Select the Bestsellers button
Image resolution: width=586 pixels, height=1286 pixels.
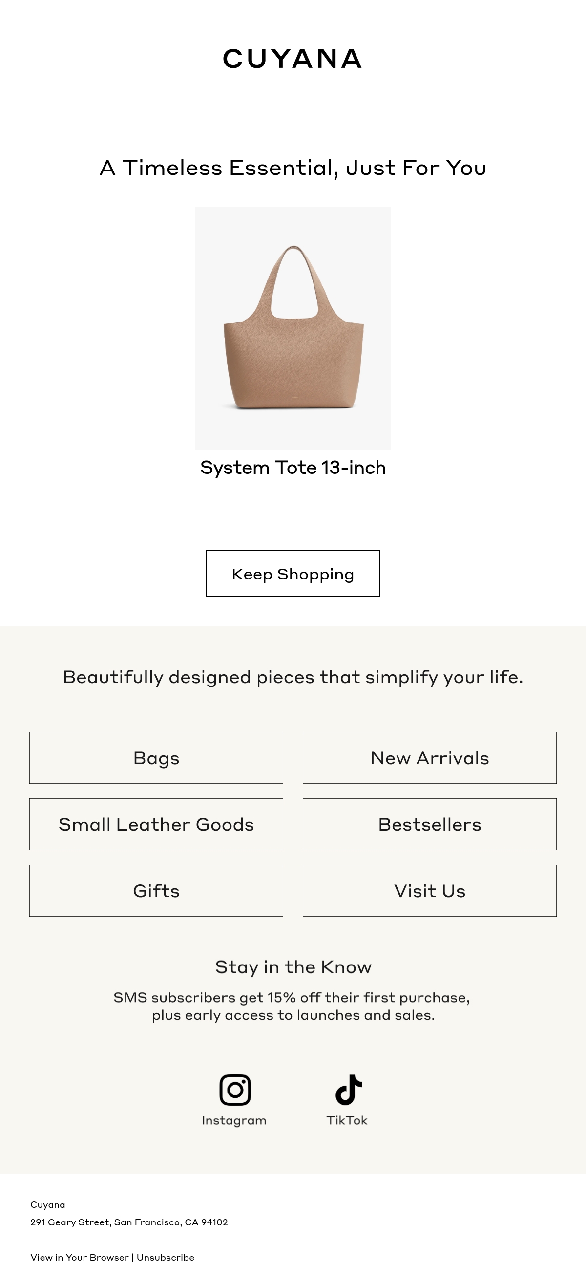pyautogui.click(x=430, y=824)
